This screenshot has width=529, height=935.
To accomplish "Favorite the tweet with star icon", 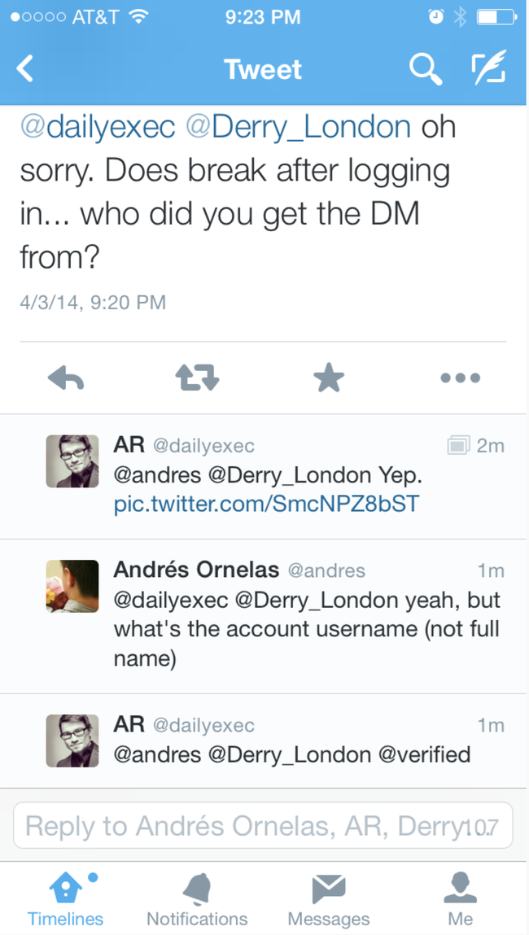I will [329, 378].
